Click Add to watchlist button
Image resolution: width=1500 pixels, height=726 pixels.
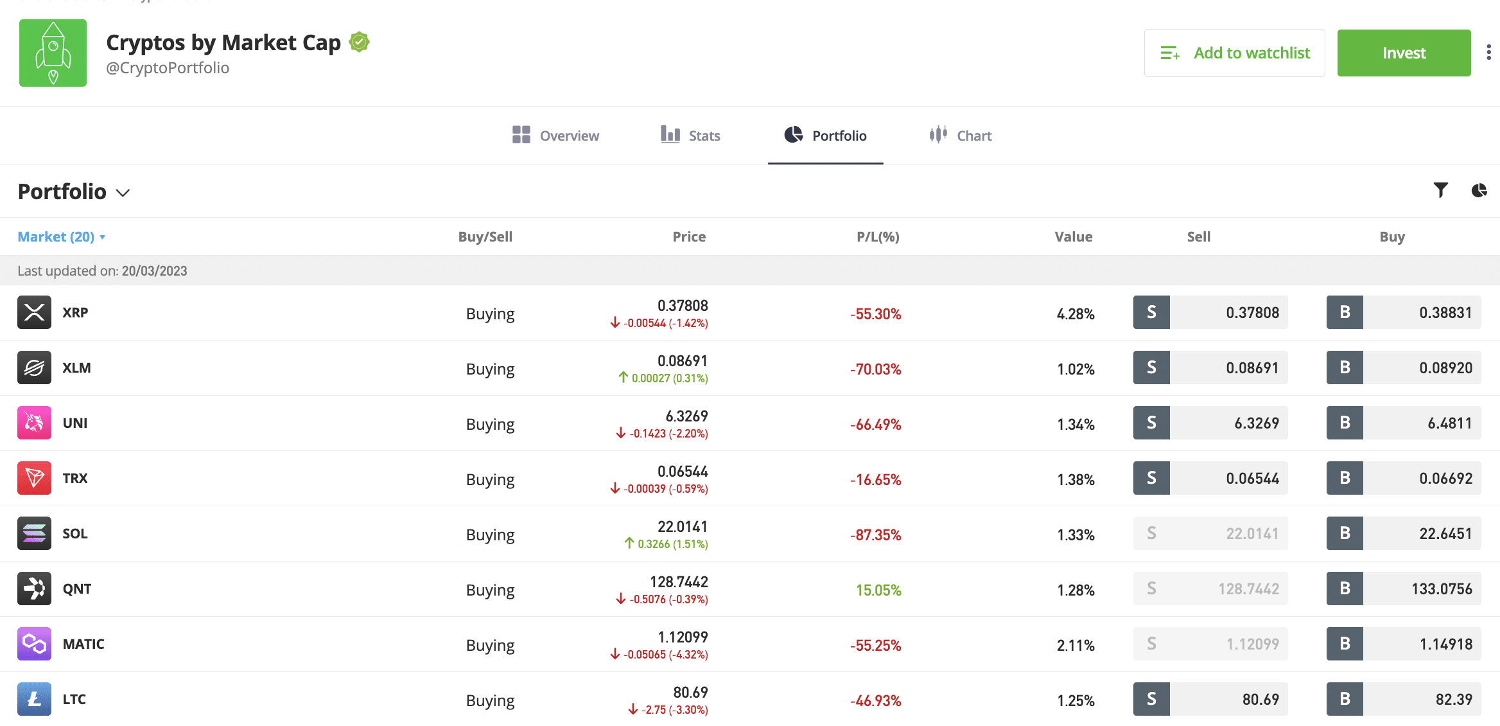click(1234, 53)
